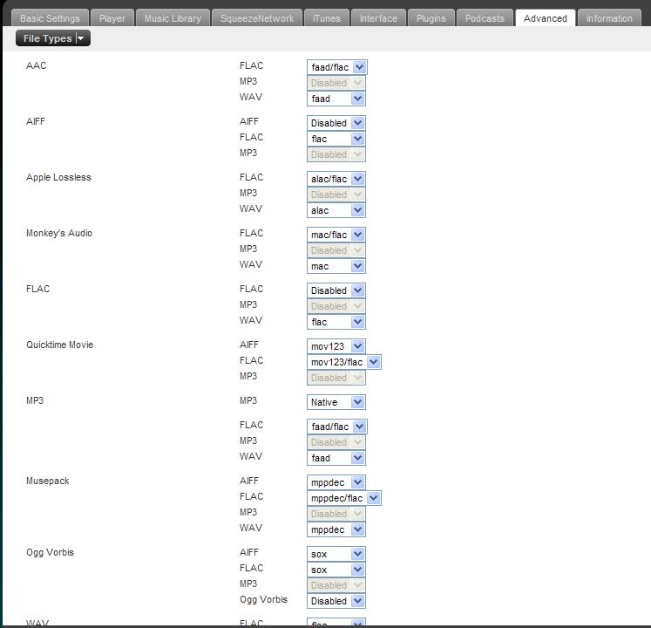Open the Interface tab
This screenshot has width=651, height=628.
pyautogui.click(x=378, y=18)
